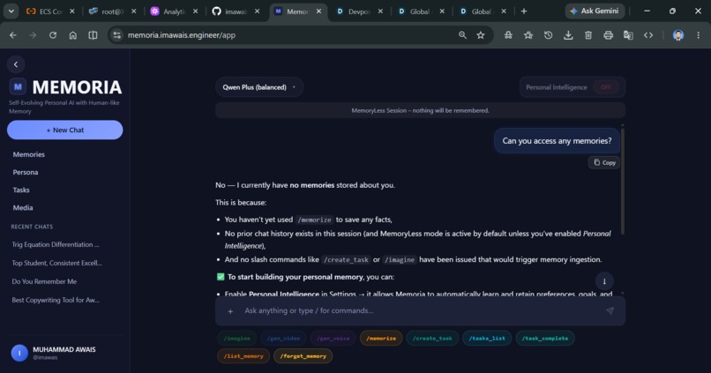Open Top Student, Consistent Excell... chat
The height and width of the screenshot is (373, 711).
click(x=56, y=263)
